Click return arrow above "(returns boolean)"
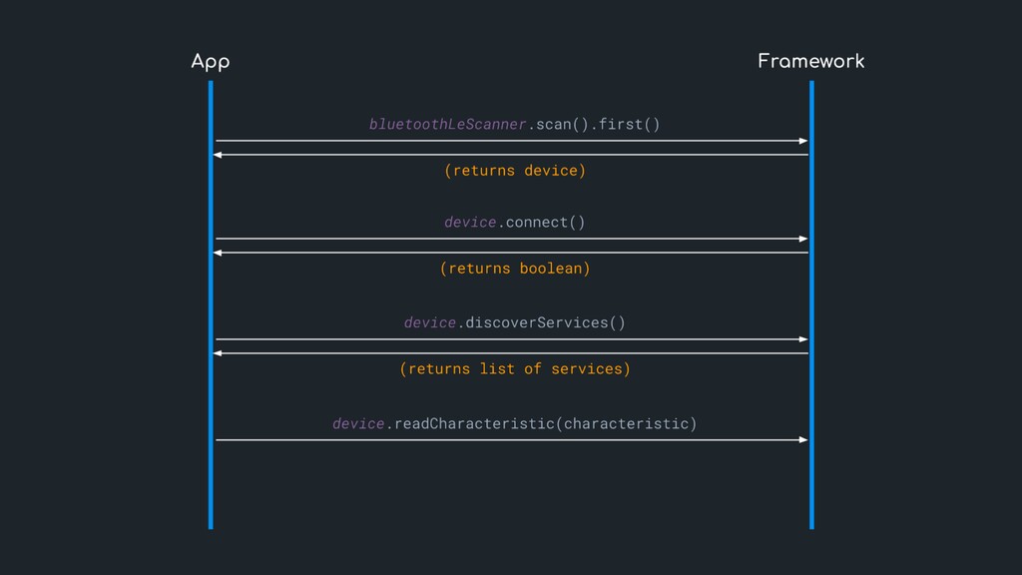This screenshot has height=575, width=1022. pos(511,253)
